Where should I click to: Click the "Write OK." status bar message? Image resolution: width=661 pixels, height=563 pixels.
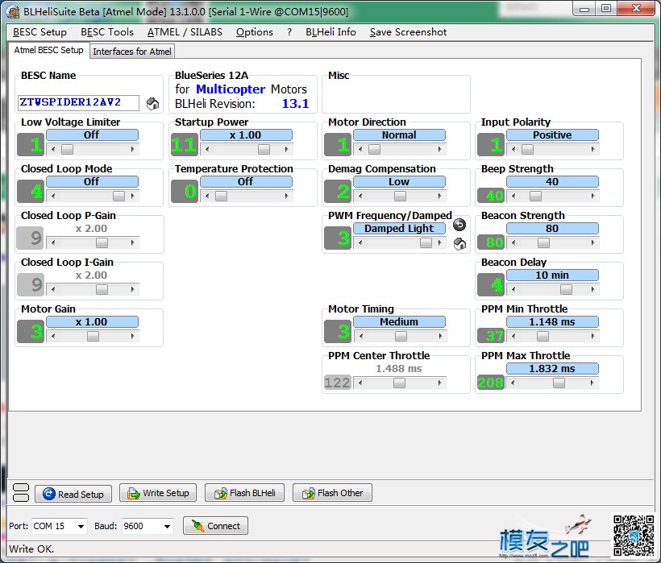pyautogui.click(x=31, y=549)
